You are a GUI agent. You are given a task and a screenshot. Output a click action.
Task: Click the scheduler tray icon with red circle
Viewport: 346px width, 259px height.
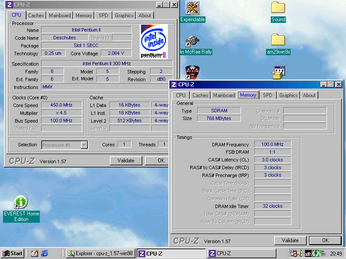tap(293, 253)
